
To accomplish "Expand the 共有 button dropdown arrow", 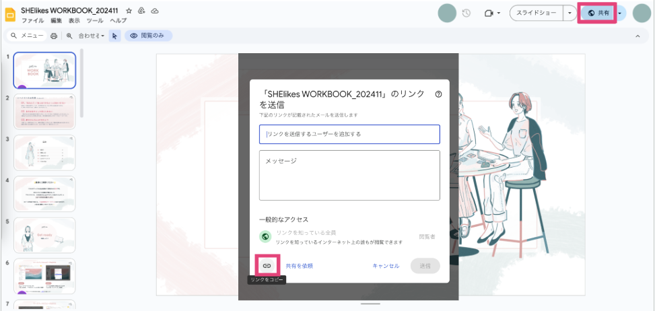I will click(x=621, y=13).
